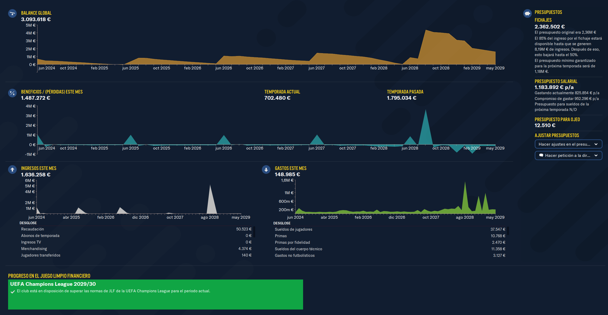
Task: Click the 'Progreso en el juego limpio financiero' heading
Action: [49, 276]
